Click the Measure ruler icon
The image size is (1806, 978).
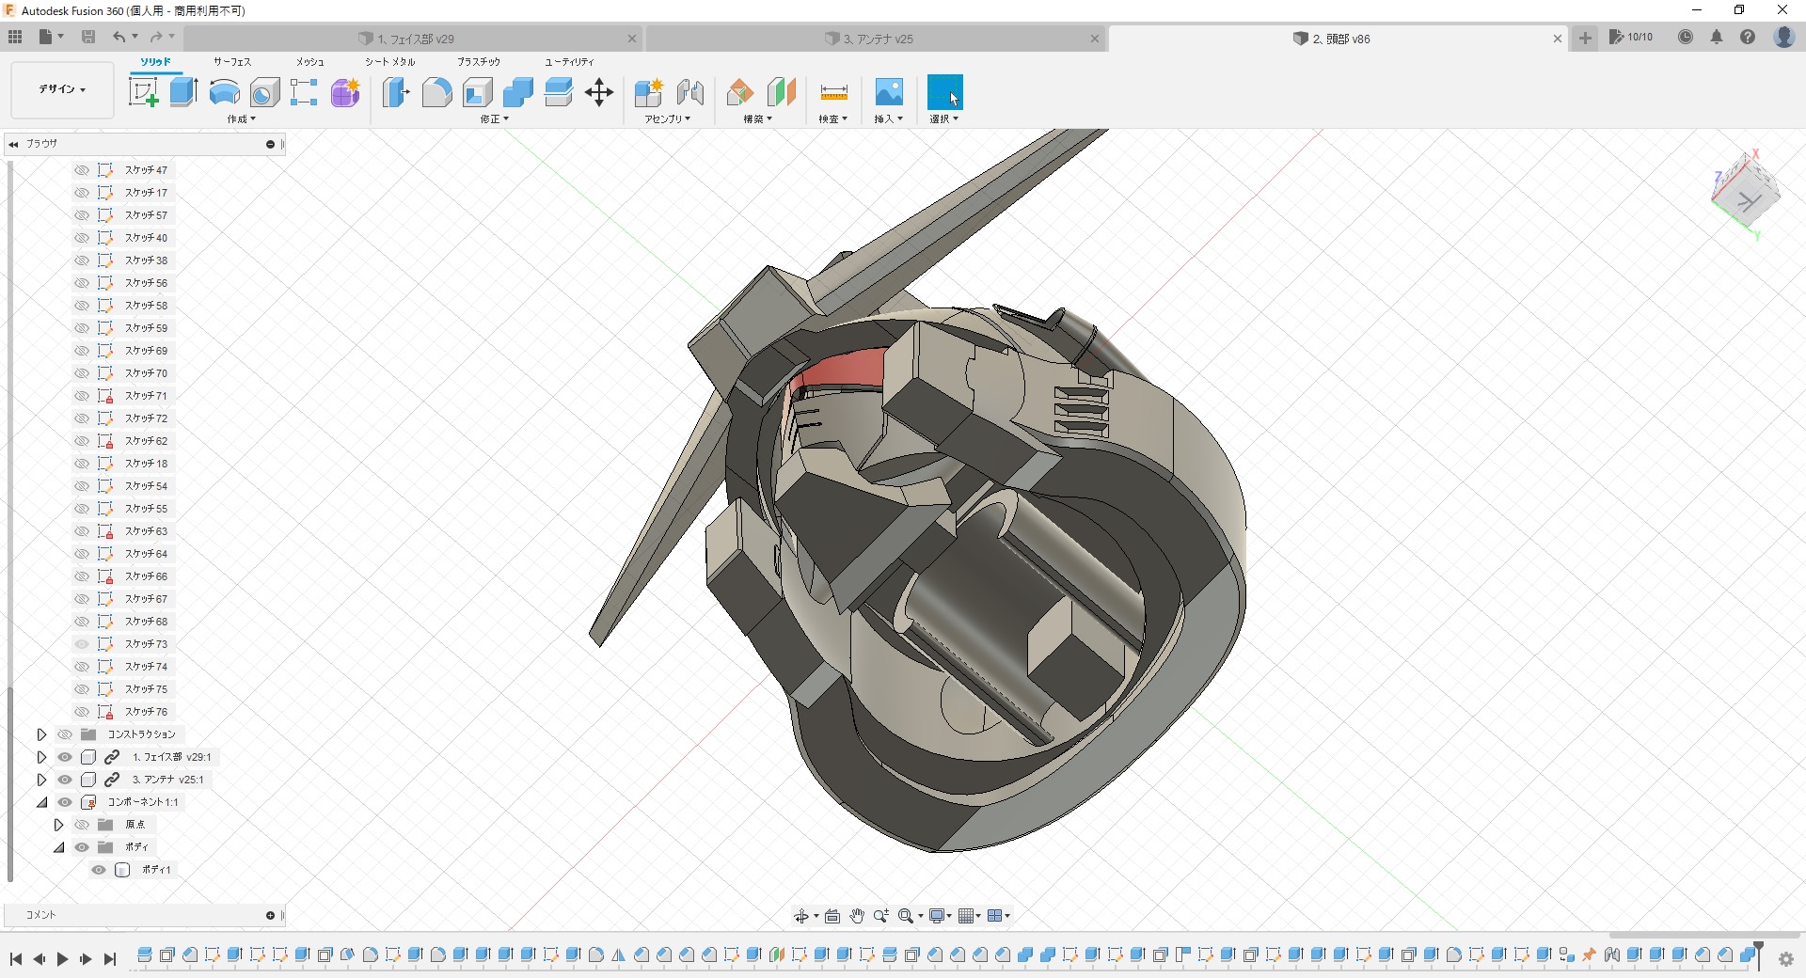833,92
